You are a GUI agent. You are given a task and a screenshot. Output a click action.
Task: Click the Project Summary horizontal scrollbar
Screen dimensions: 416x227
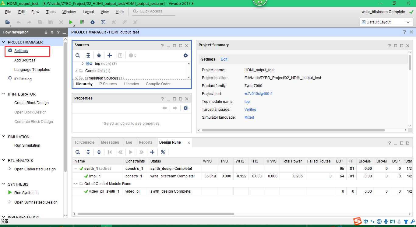[293, 130]
